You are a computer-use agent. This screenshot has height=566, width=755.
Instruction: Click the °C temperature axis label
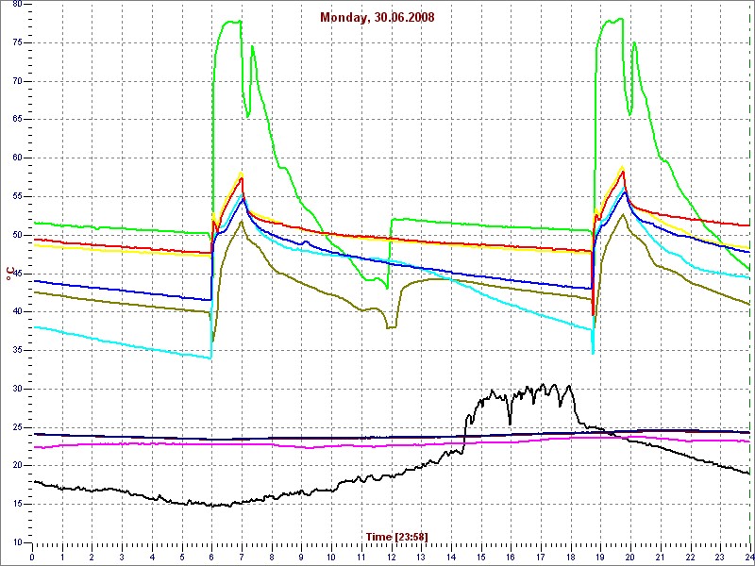coord(8,274)
